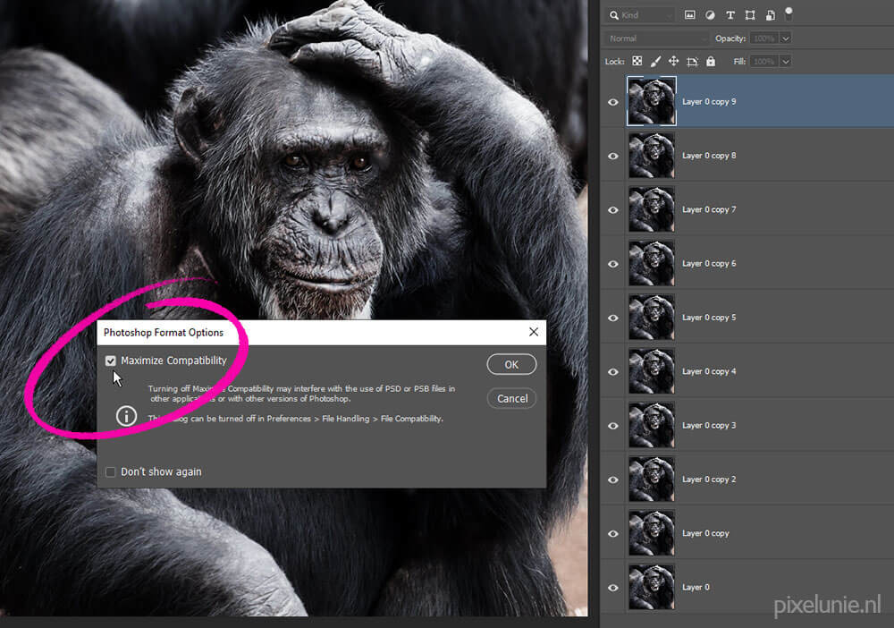Close the Photoshop Format Options dialog
894x628 pixels.
click(534, 332)
